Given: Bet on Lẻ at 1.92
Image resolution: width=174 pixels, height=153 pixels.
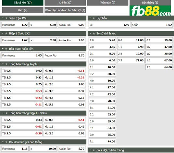Looking at the screenshot, I should (x=109, y=25).
